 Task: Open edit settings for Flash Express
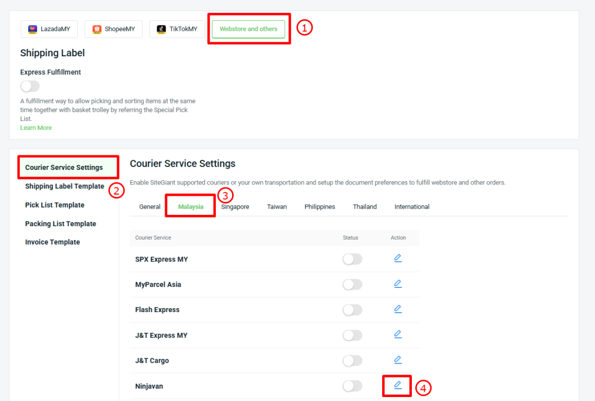click(x=397, y=309)
